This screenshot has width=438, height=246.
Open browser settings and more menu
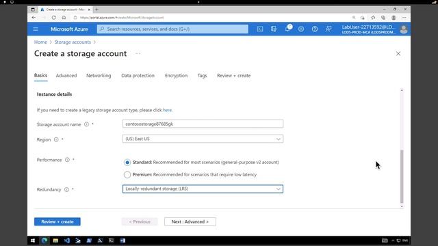point(404,18)
